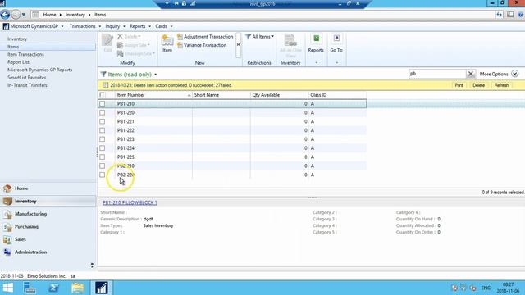Open Adjustment Transaction
The width and height of the screenshot is (525, 295).
(x=205, y=36)
